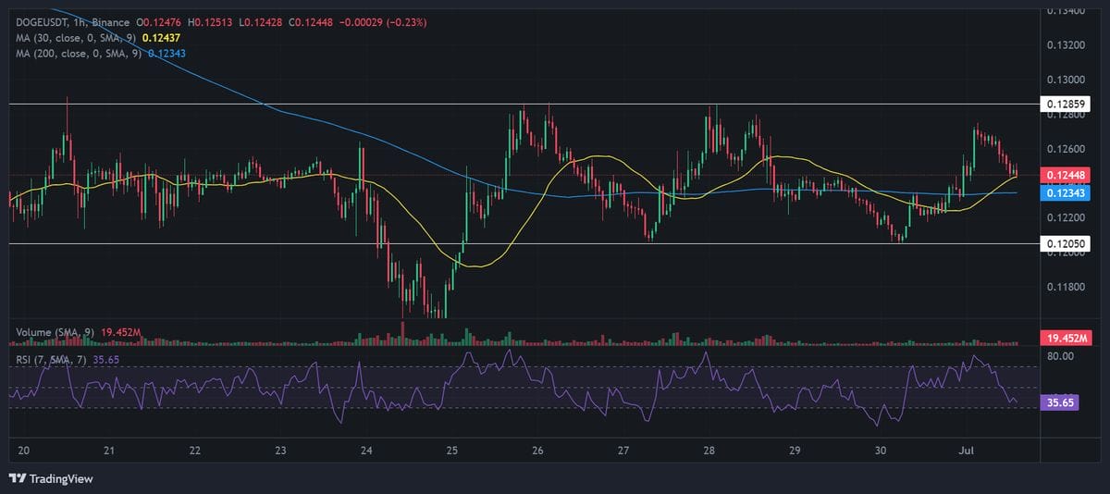The height and width of the screenshot is (494, 1110).
Task: Click date 30 on time axis
Action: point(881,451)
